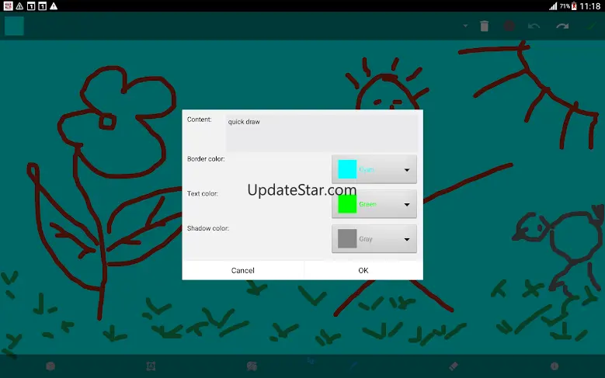Expand the Shadow color Gray dropdown
Image resolution: width=605 pixels, height=378 pixels.
[x=374, y=239]
